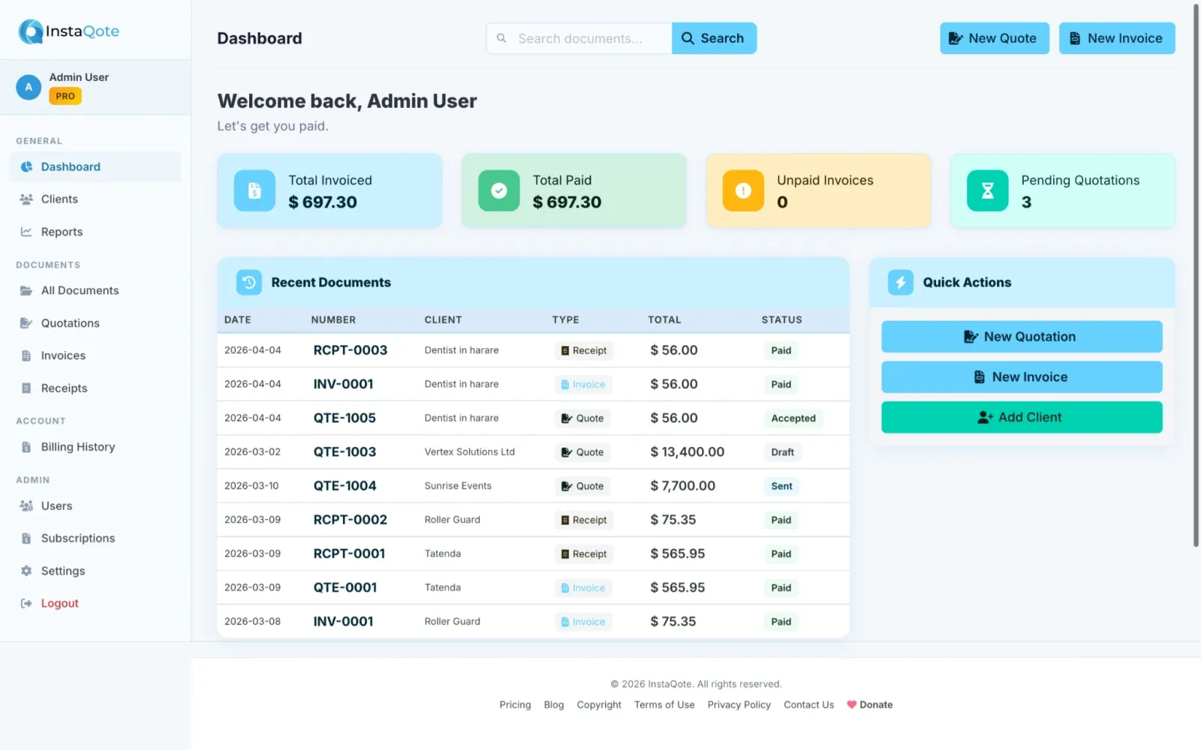This screenshot has height=750, width=1201.
Task: Open Billing History in sidebar
Action: click(77, 447)
